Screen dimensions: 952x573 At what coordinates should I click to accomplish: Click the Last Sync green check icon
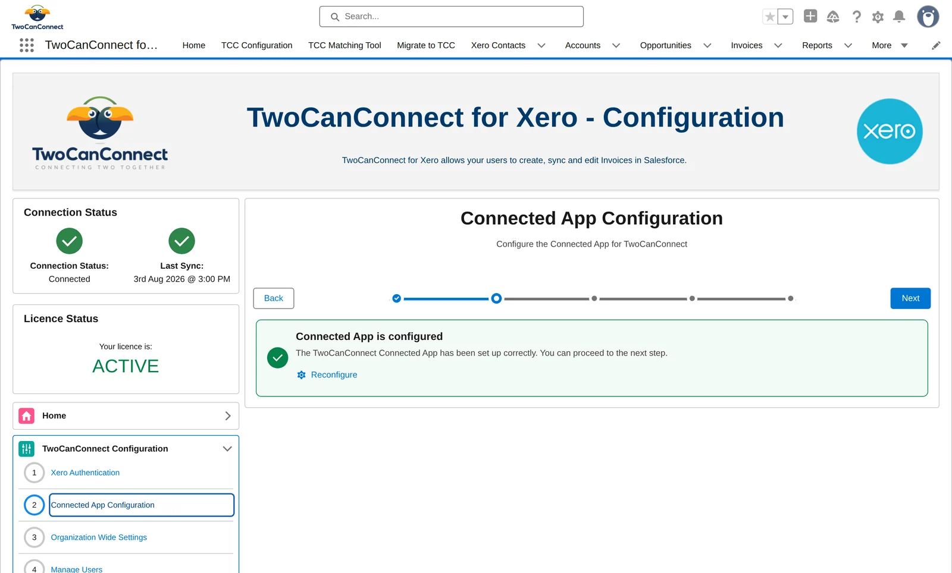point(181,241)
